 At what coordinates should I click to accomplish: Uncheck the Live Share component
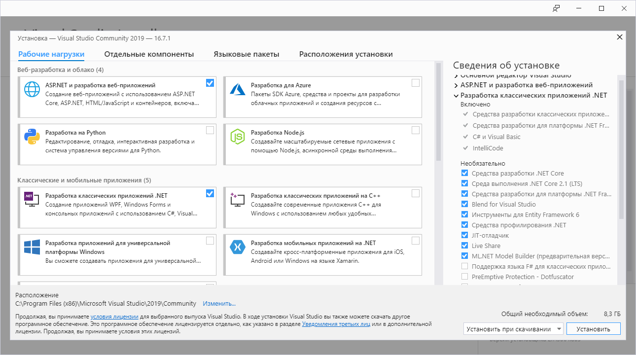point(464,246)
